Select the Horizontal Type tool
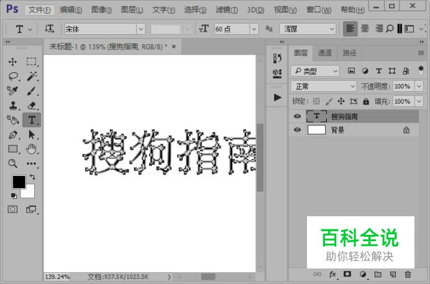The image size is (430, 284). click(32, 120)
